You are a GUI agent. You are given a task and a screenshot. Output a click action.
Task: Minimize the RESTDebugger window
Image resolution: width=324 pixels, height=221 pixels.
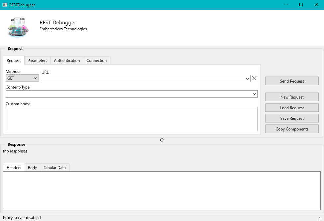pyautogui.click(x=286, y=5)
